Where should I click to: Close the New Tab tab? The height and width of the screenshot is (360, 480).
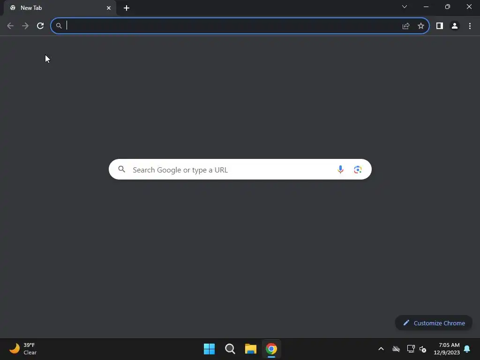pyautogui.click(x=109, y=8)
